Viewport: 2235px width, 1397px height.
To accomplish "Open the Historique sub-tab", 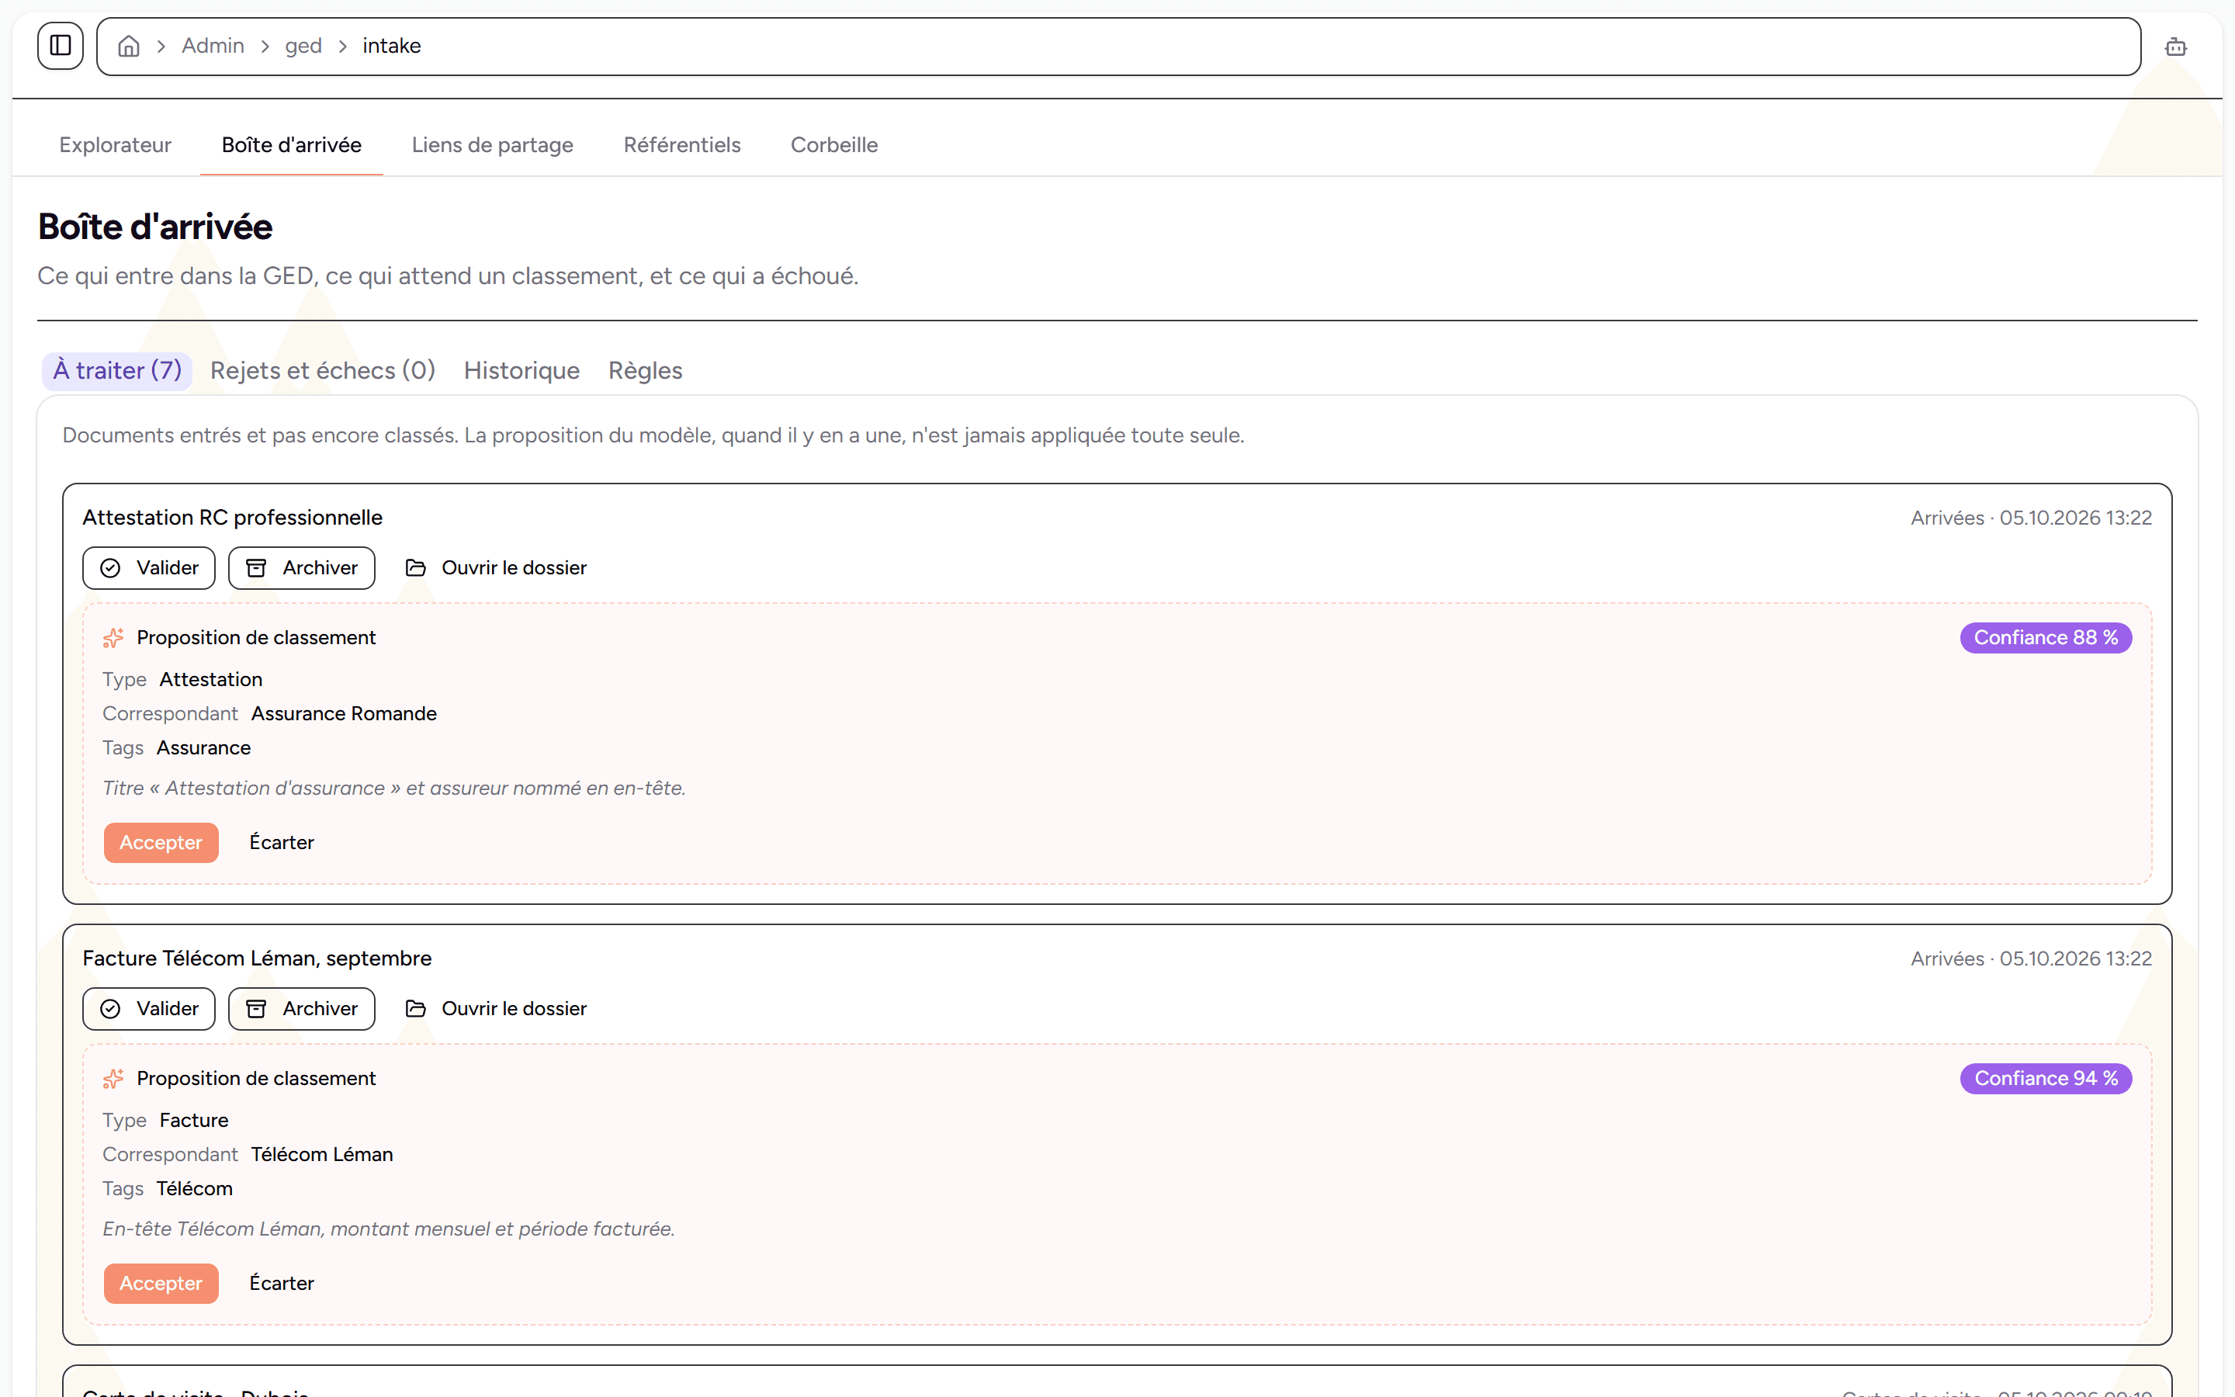I will tap(521, 370).
